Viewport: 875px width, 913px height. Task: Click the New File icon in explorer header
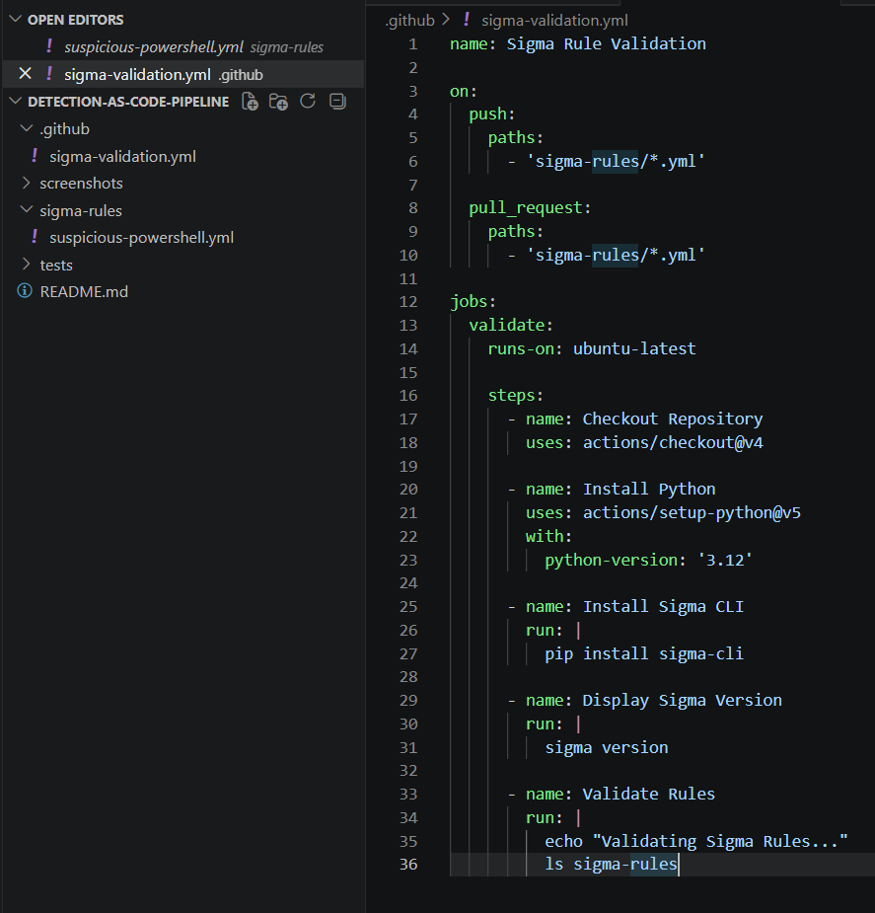251,102
